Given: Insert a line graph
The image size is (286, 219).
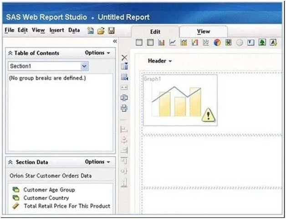Looking at the screenshot, I should (173, 42).
